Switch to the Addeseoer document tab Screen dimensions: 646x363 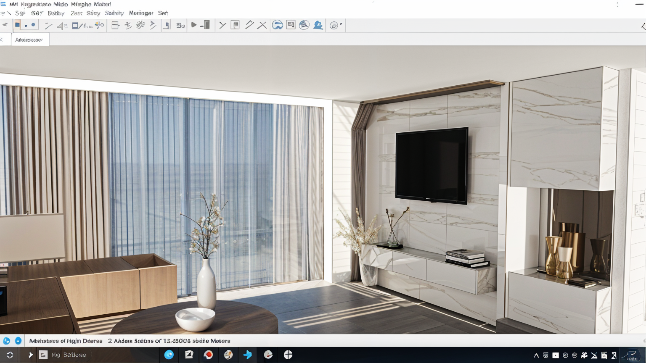pos(29,39)
